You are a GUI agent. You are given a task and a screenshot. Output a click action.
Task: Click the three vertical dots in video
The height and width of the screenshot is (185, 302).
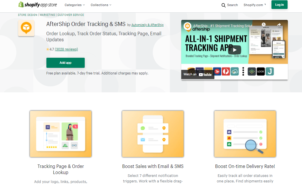pos(243,71)
